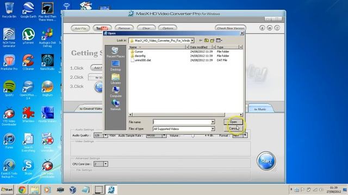The width and height of the screenshot is (348, 195).
Task: Expand the CPU Core Use dropdown
Action: click(105, 164)
